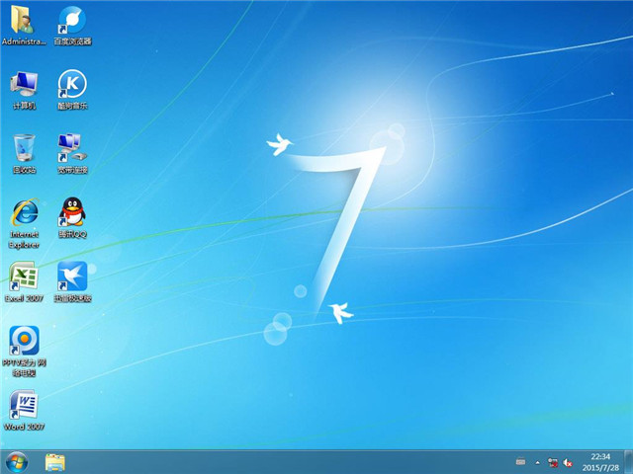Viewport: 633px width, 474px height.
Task: Show hidden system tray icons arrow
Action: click(537, 463)
